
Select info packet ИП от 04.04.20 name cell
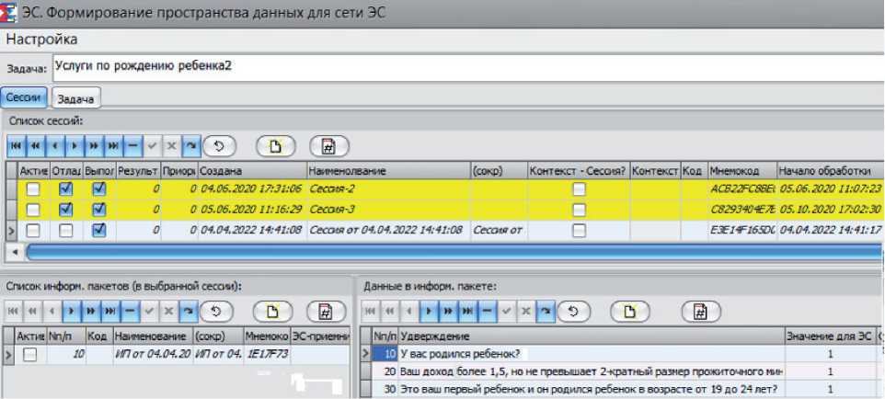tap(154, 355)
